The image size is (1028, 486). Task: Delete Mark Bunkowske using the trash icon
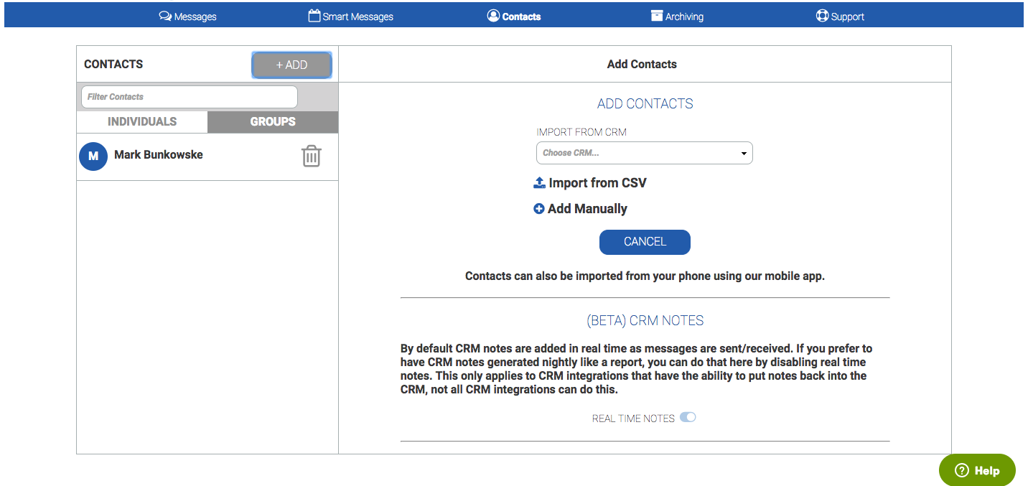(x=311, y=156)
